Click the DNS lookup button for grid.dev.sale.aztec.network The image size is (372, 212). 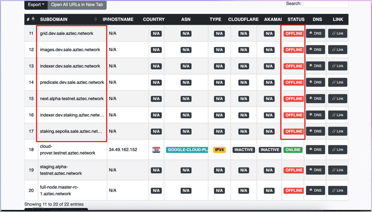coord(315,33)
